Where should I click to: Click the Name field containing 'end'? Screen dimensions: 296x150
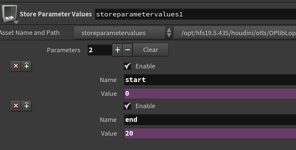(x=210, y=120)
